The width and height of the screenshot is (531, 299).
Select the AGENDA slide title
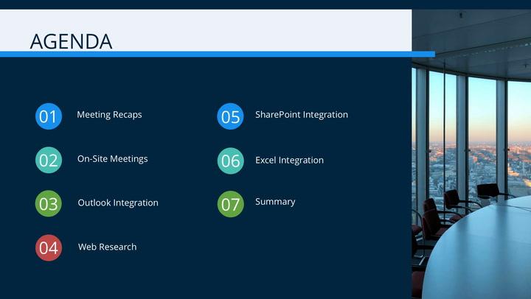pyautogui.click(x=71, y=41)
